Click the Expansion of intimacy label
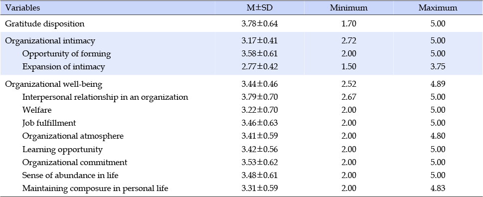This screenshot has width=483, height=197. pos(63,67)
